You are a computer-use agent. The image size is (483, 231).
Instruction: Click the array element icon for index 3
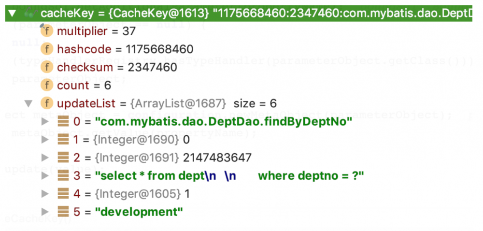pos(63,175)
